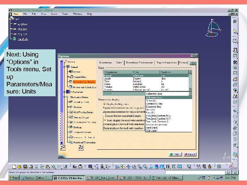The image size is (247, 185).
Task: Select the Volume row in units table
Action: click(x=146, y=87)
